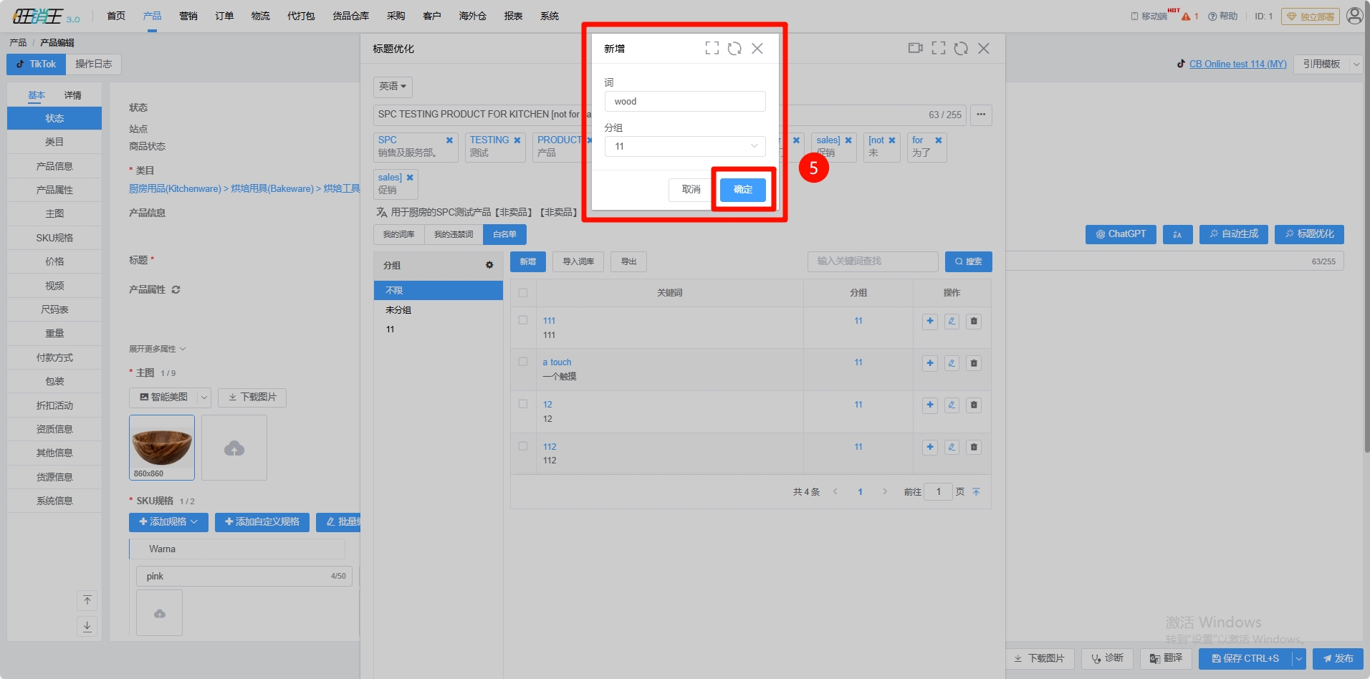Screen dimensions: 1370x679
Task: Click the 取消 button in dialog
Action: point(691,190)
